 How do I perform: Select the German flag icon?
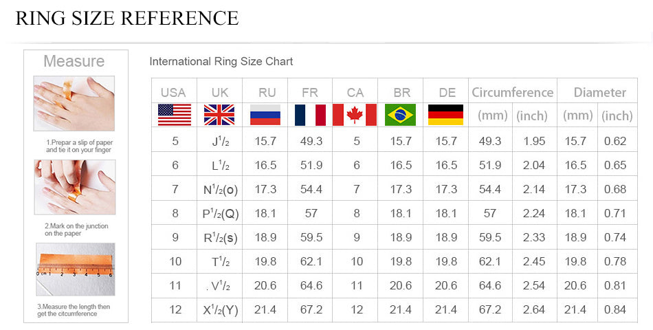click(445, 115)
